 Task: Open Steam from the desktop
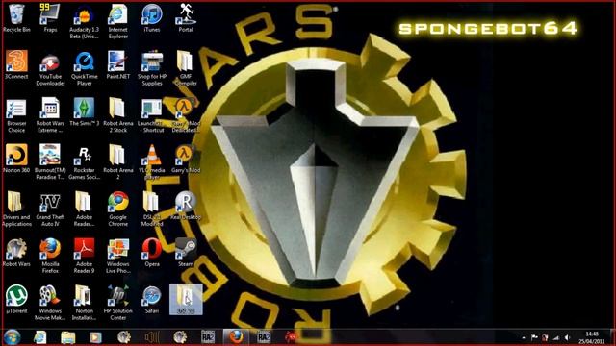point(186,253)
